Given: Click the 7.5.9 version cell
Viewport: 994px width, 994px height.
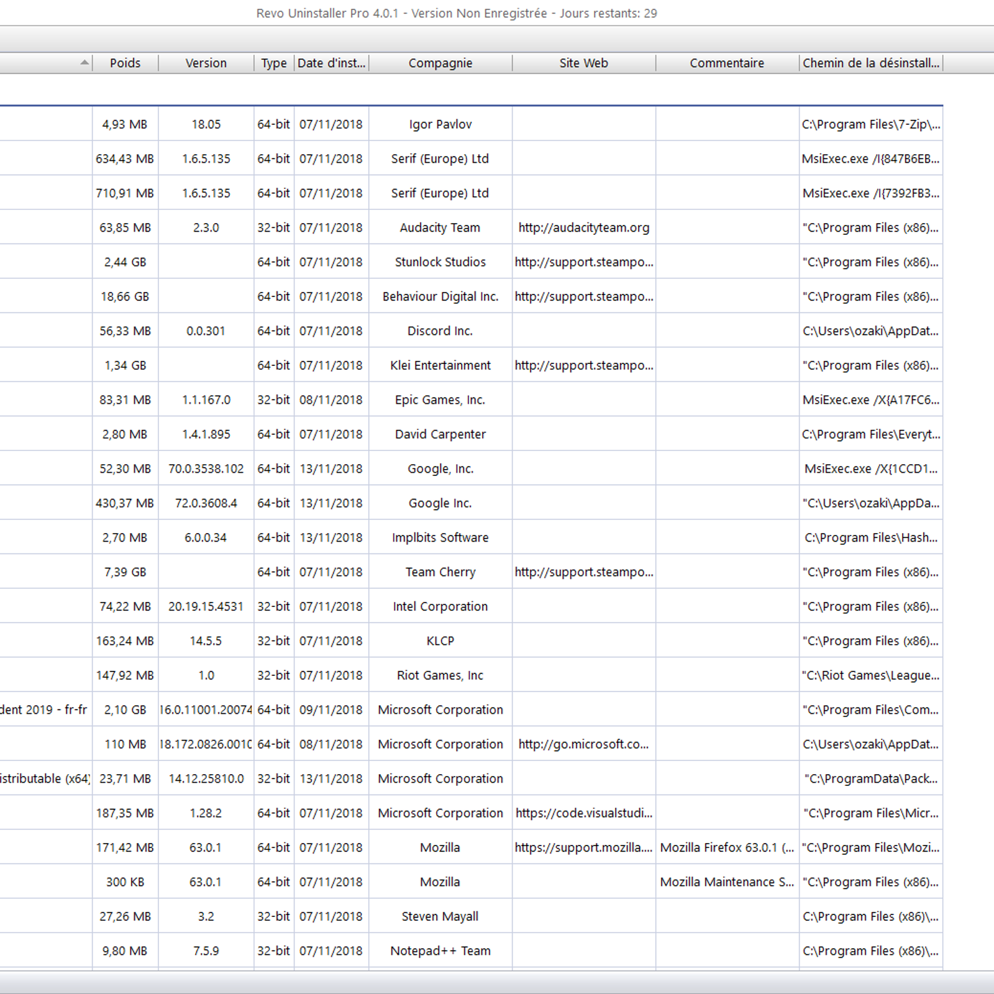Looking at the screenshot, I should [x=206, y=951].
